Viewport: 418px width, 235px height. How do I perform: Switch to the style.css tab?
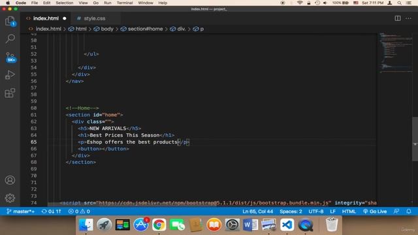coord(94,18)
